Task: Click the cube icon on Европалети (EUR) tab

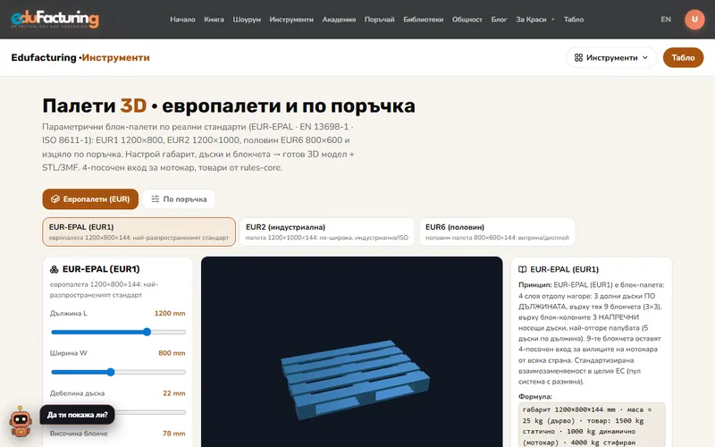Action: point(55,198)
